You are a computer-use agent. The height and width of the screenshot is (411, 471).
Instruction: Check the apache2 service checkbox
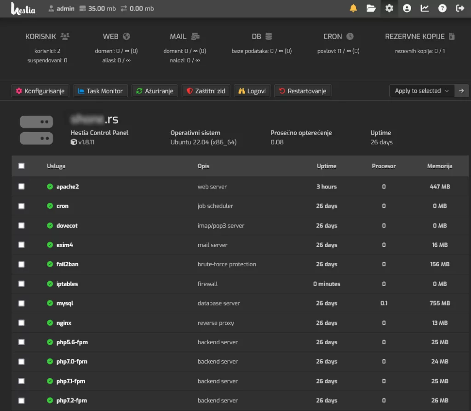pos(21,187)
